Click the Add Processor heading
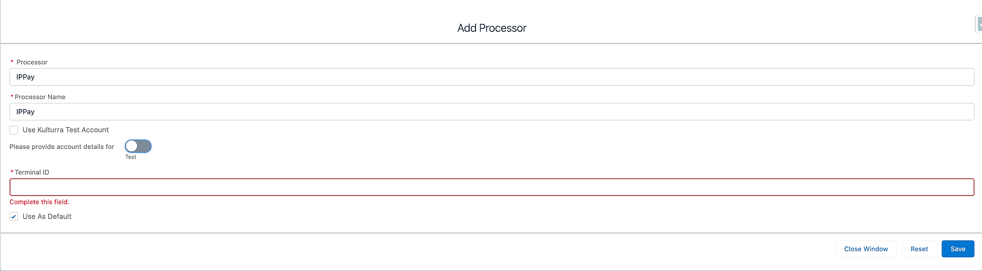The image size is (982, 271). (491, 28)
